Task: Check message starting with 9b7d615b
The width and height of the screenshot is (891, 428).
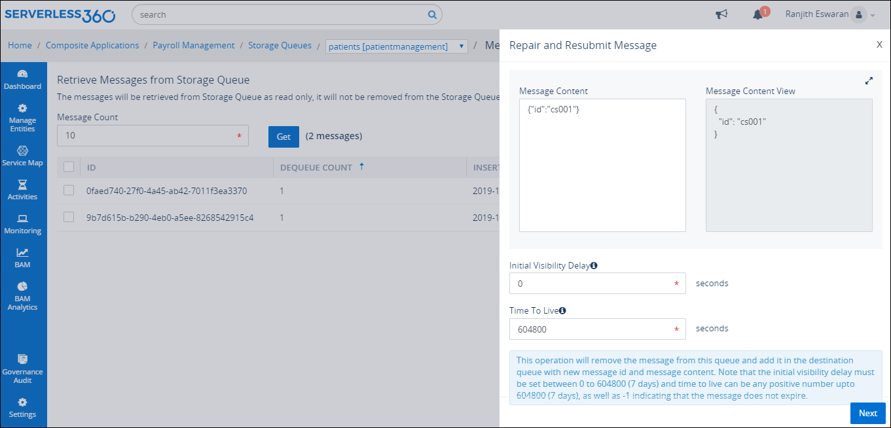Action: click(68, 216)
